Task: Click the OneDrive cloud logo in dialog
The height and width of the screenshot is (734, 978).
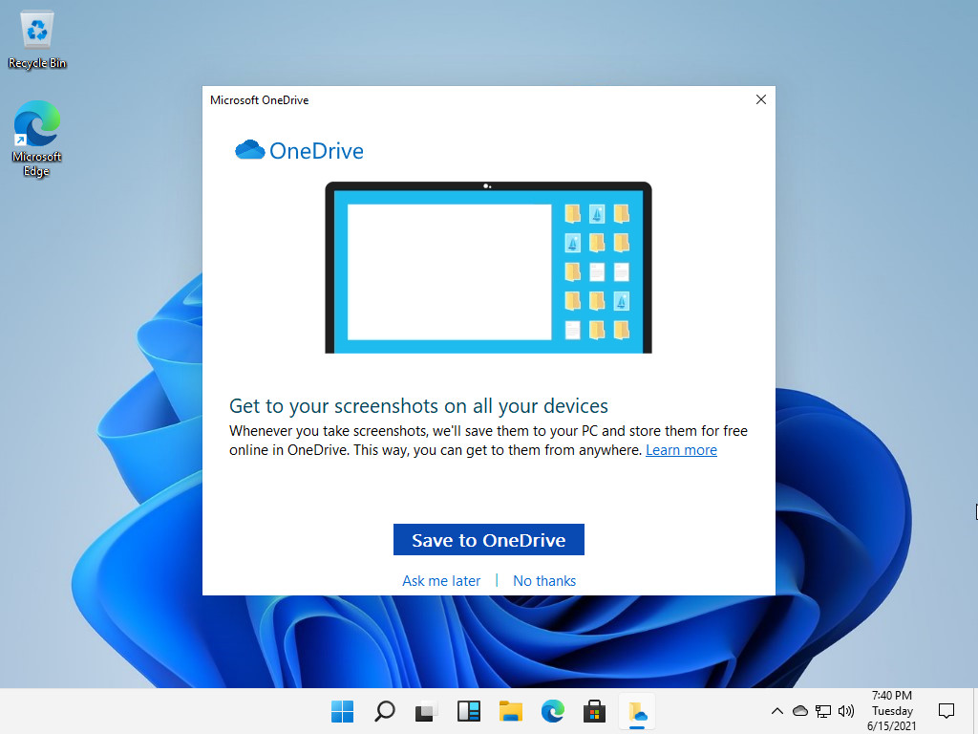Action: (x=249, y=150)
